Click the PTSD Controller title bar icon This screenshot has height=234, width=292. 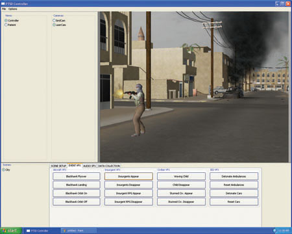click(x=3, y=4)
